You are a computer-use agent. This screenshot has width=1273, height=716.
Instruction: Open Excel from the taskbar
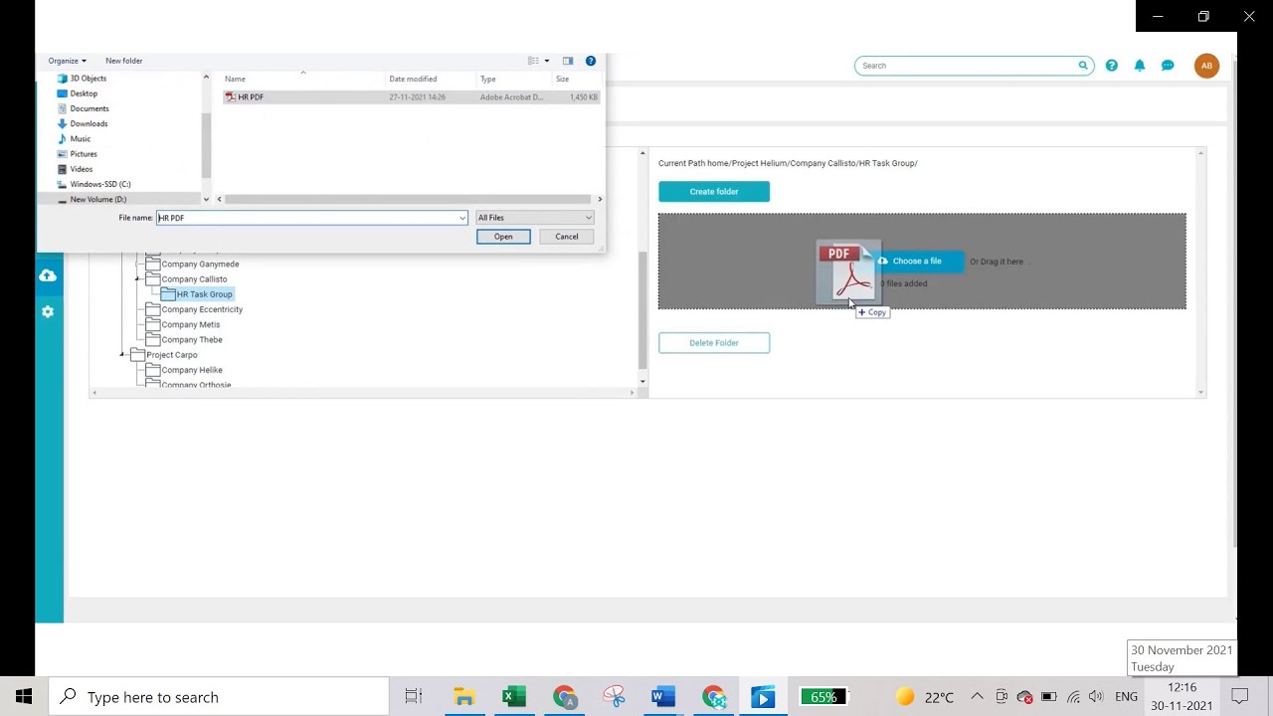point(513,697)
